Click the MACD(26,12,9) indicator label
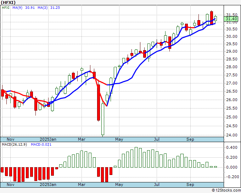The height and width of the screenshot is (193, 241). click(14, 145)
